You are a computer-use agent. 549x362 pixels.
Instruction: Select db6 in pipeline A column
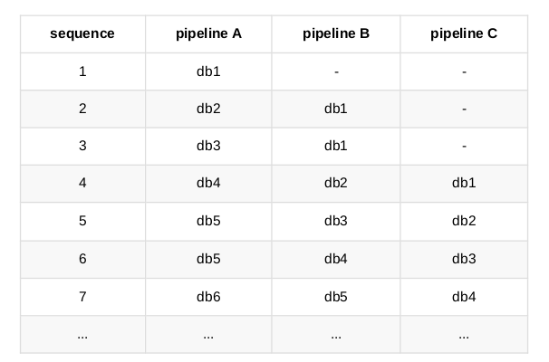pyautogui.click(x=208, y=296)
